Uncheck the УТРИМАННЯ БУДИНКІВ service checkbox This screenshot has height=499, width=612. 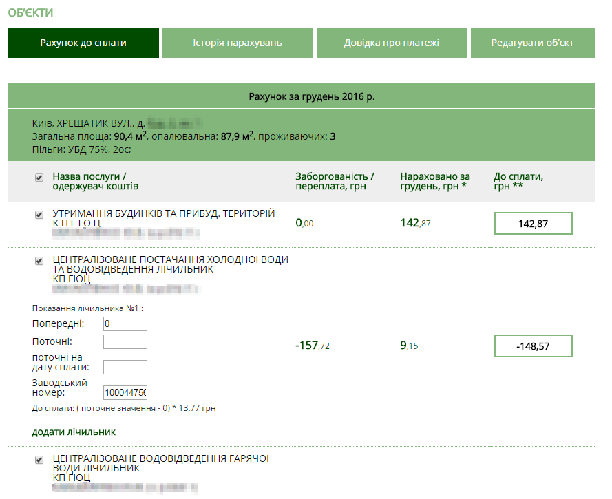coord(39,215)
